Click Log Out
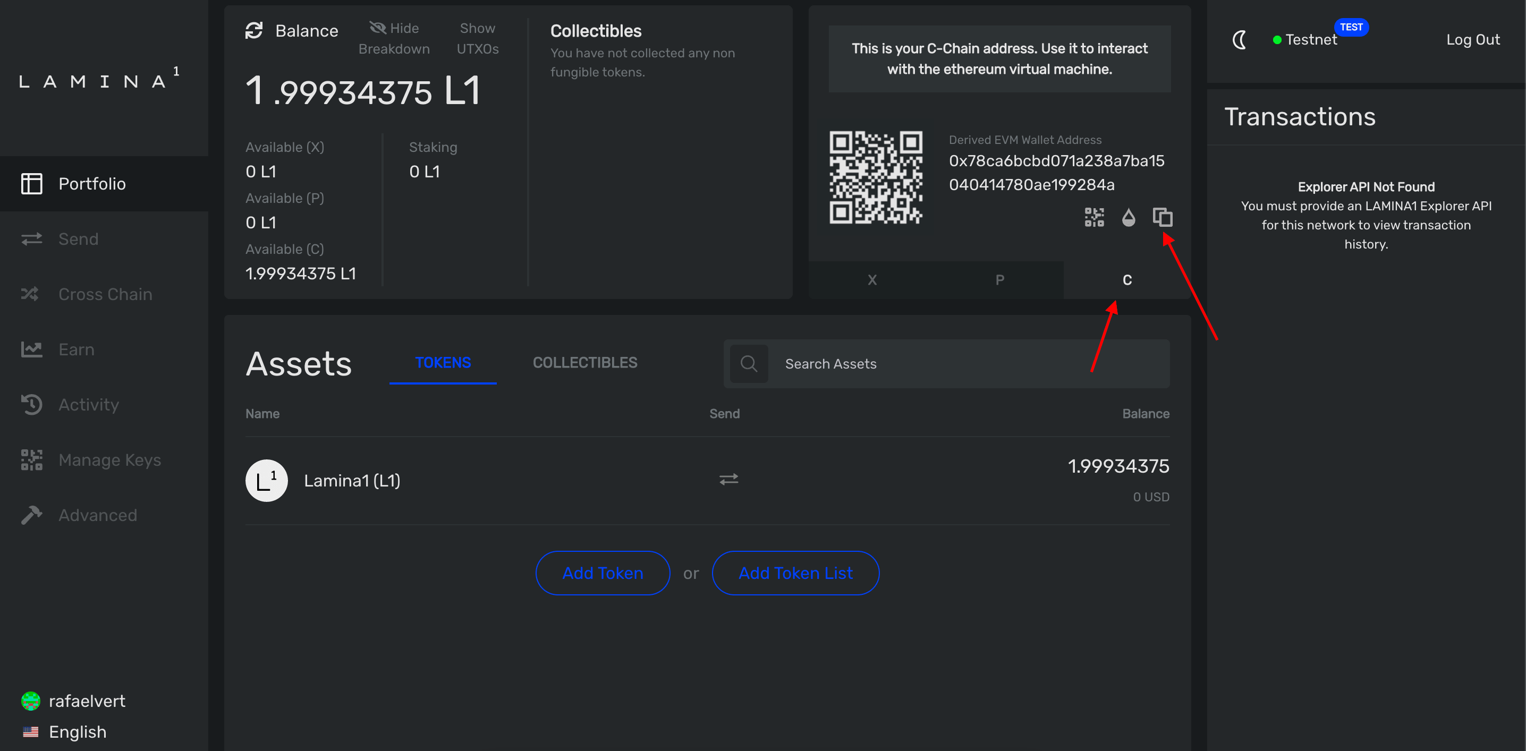Viewport: 1526px width, 751px height. tap(1473, 40)
